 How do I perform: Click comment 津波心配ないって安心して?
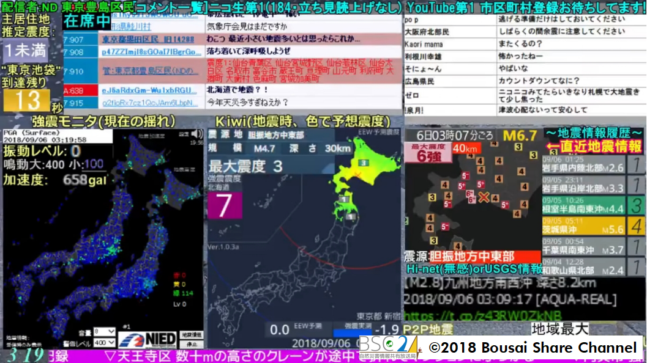pyautogui.click(x=542, y=110)
